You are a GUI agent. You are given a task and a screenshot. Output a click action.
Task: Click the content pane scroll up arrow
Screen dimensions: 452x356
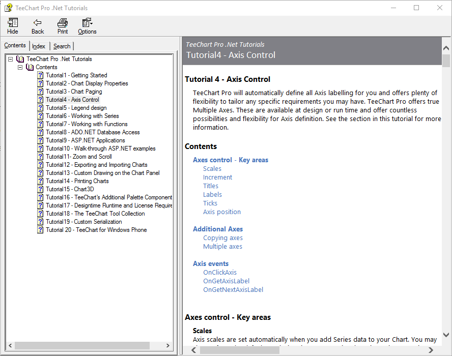coord(446,48)
